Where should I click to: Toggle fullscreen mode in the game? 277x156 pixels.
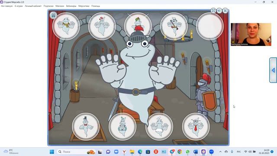[213, 11]
